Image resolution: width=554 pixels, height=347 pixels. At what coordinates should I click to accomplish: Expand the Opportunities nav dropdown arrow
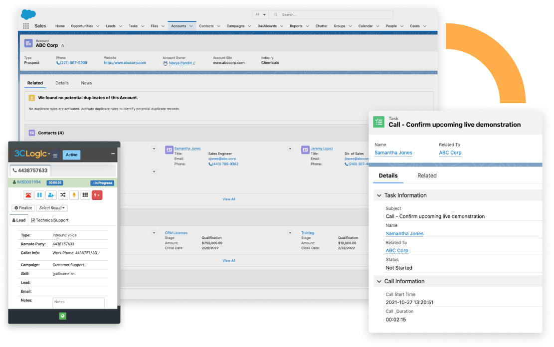pos(98,26)
